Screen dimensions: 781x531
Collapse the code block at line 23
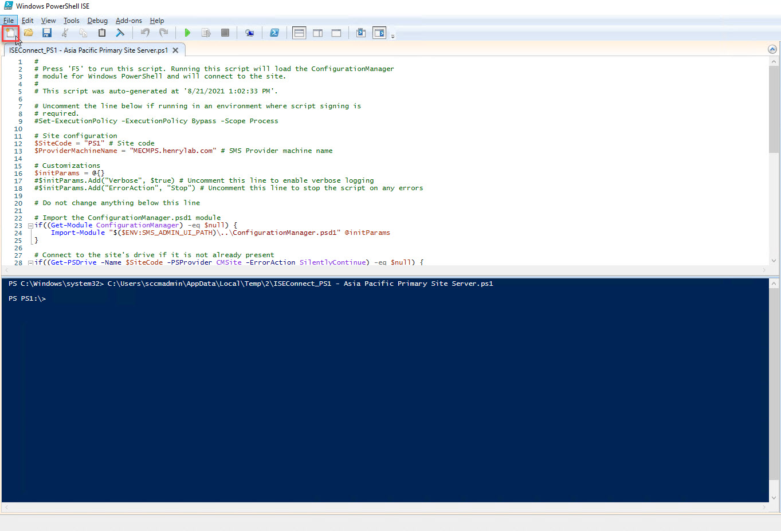30,226
